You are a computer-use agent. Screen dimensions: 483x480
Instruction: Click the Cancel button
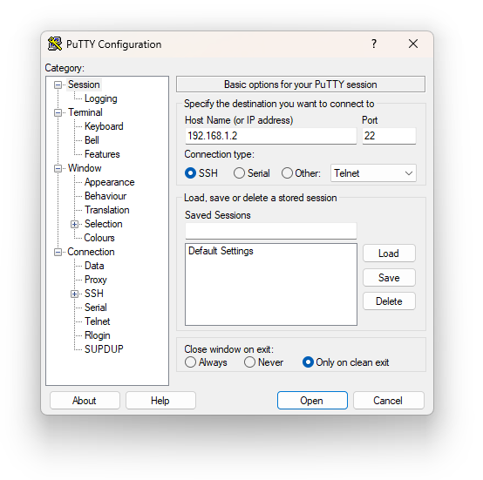coord(388,401)
